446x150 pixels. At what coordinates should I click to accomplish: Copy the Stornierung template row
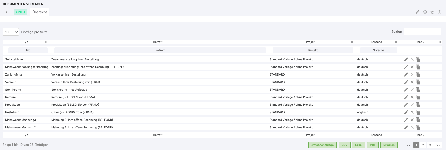[x=418, y=90]
